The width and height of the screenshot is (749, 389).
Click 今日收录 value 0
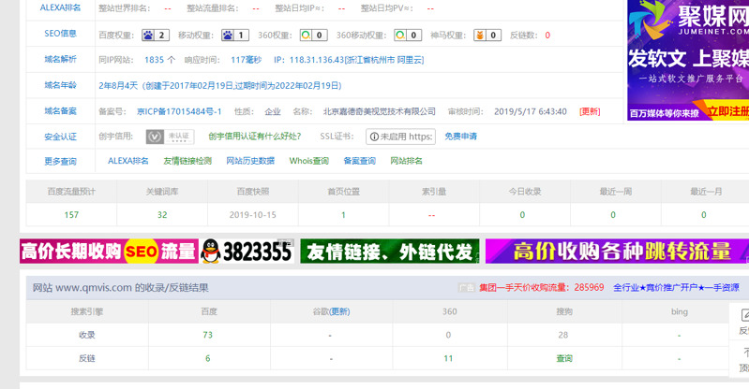click(x=522, y=215)
